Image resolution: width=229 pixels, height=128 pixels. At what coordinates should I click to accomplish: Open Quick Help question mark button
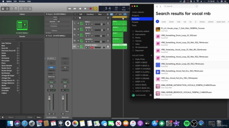pyautogui.click(x=11, y=9)
